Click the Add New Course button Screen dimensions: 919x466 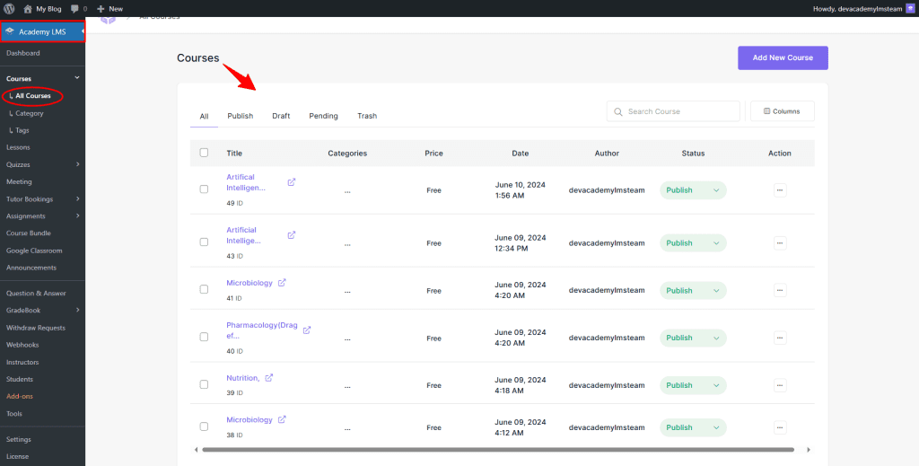(783, 57)
